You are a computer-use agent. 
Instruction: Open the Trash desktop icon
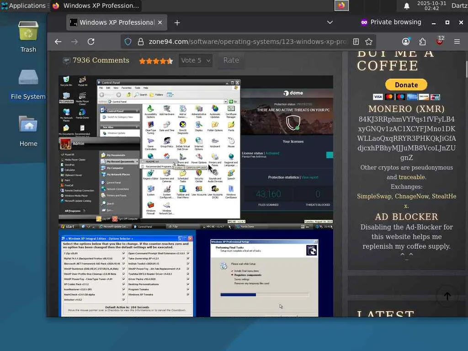[28, 37]
